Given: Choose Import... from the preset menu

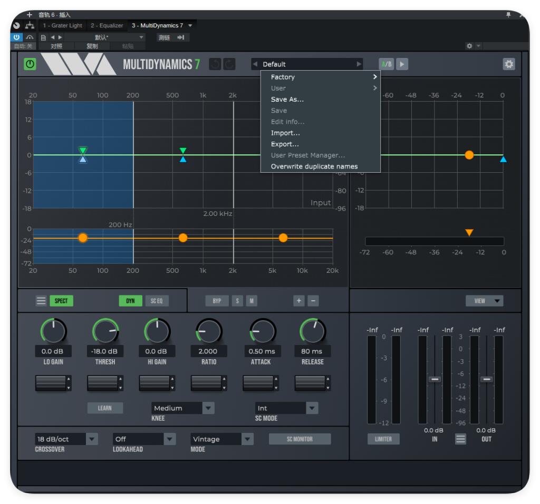Looking at the screenshot, I should [321, 133].
